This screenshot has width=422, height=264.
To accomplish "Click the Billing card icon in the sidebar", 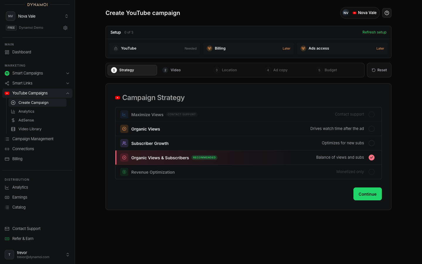I will pos(7,159).
